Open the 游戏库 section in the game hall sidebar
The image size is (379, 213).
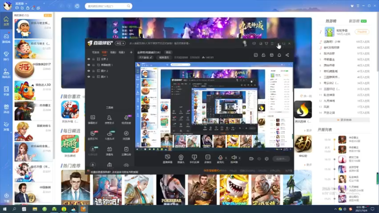pos(6,38)
